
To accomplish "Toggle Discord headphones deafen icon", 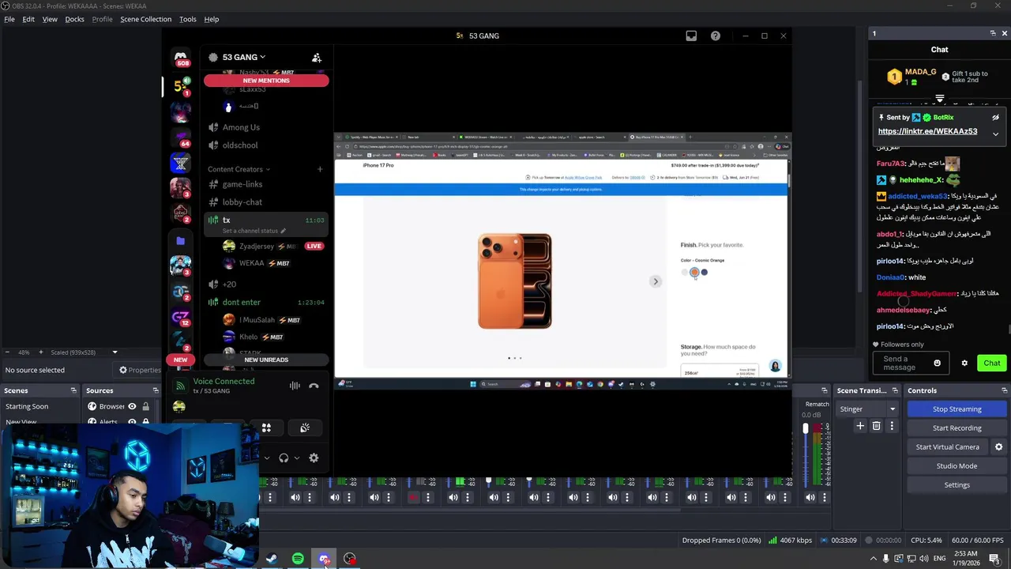I will click(284, 458).
